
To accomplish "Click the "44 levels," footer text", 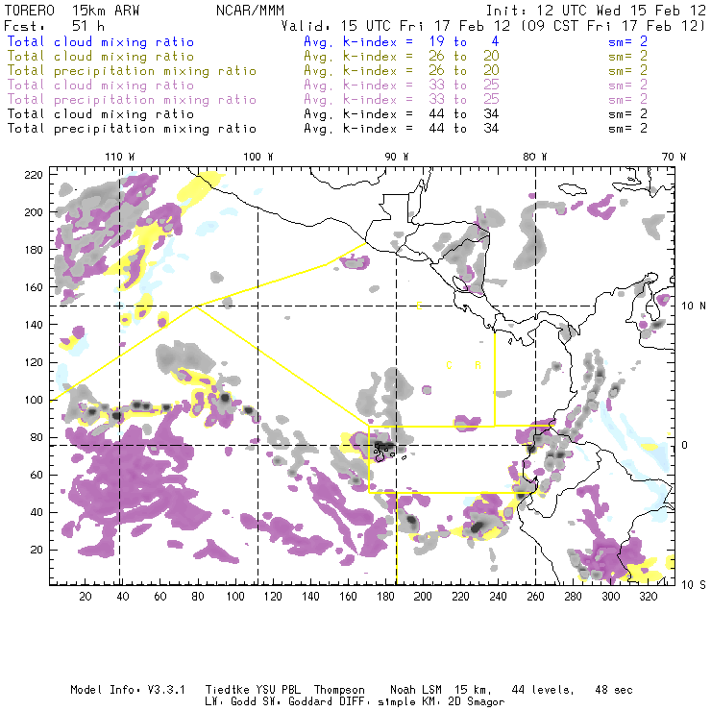I will (543, 690).
